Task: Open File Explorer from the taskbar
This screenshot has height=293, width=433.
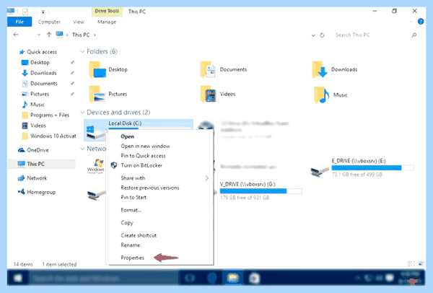Action: [x=233, y=278]
